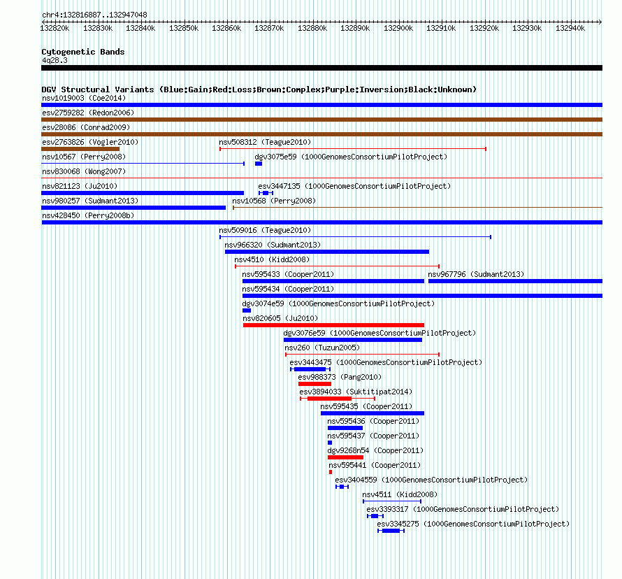This screenshot has width=622, height=579.
Task: Click the dgv9268n54 red bar
Action: [x=345, y=457]
